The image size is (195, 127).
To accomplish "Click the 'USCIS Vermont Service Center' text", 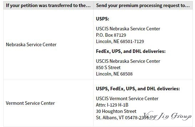I will pyautogui.click(x=127, y=99).
